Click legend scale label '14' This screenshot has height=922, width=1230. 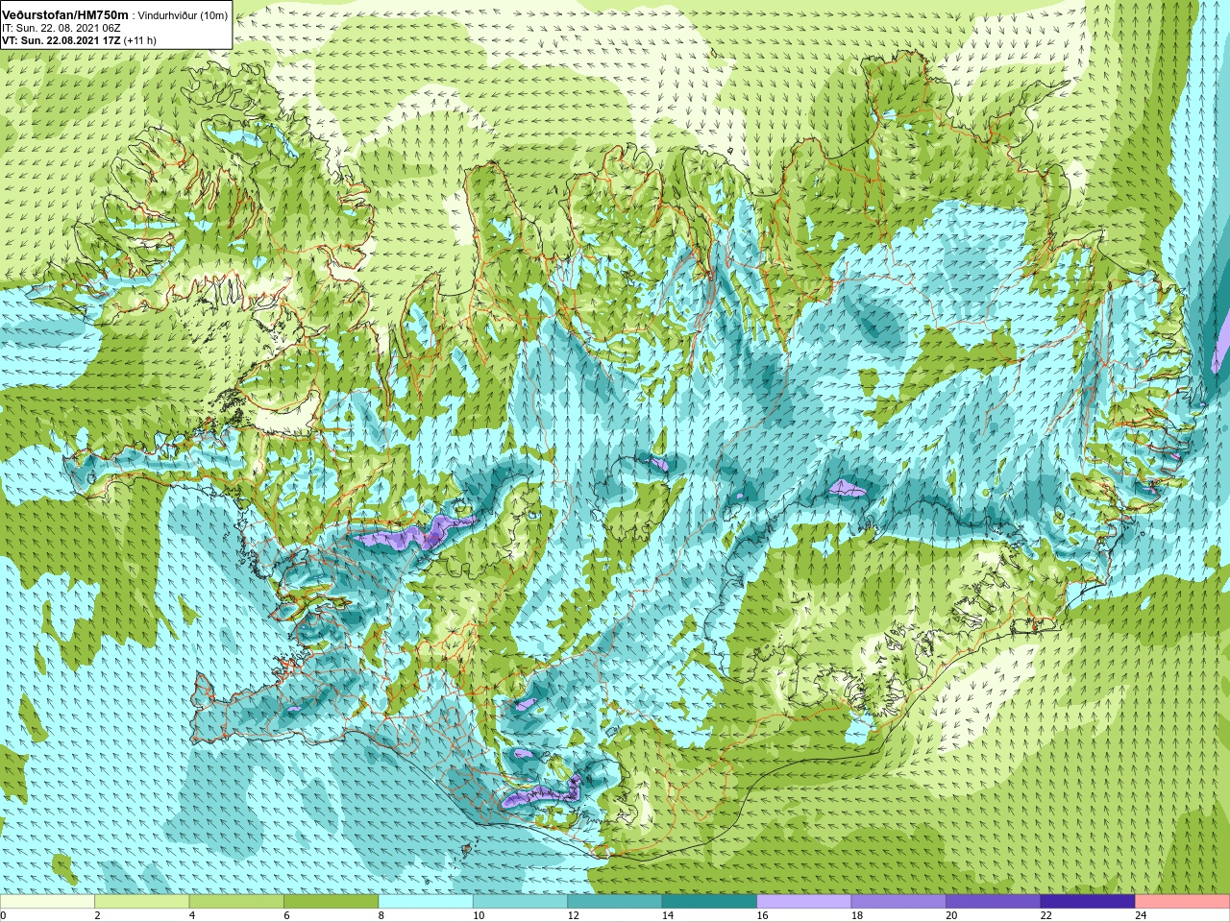coord(667,915)
